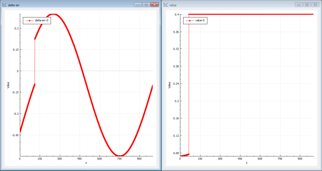Click the 0.24 y-axis label in value plot
Viewport: 322px width, 171px height.
pyautogui.click(x=176, y=83)
